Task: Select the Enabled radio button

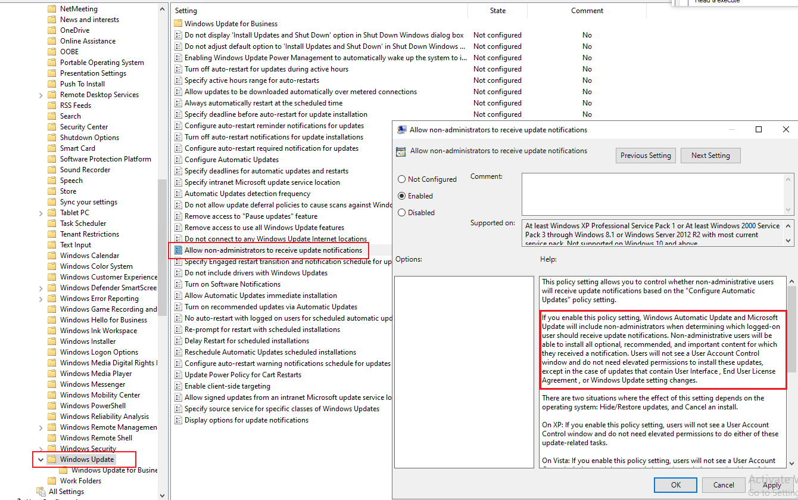Action: click(x=402, y=195)
